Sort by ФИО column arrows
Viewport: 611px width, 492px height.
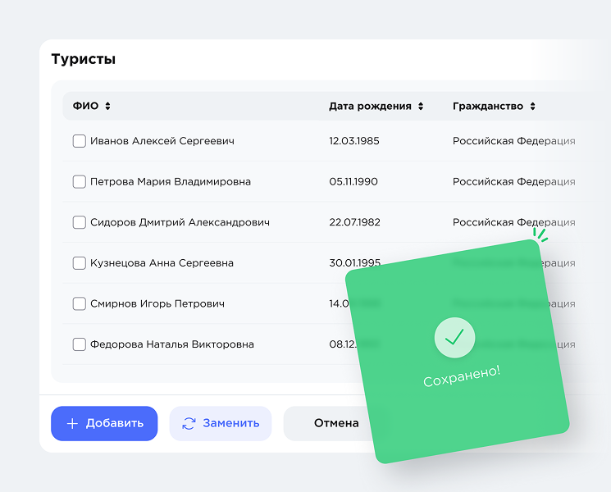click(x=107, y=107)
